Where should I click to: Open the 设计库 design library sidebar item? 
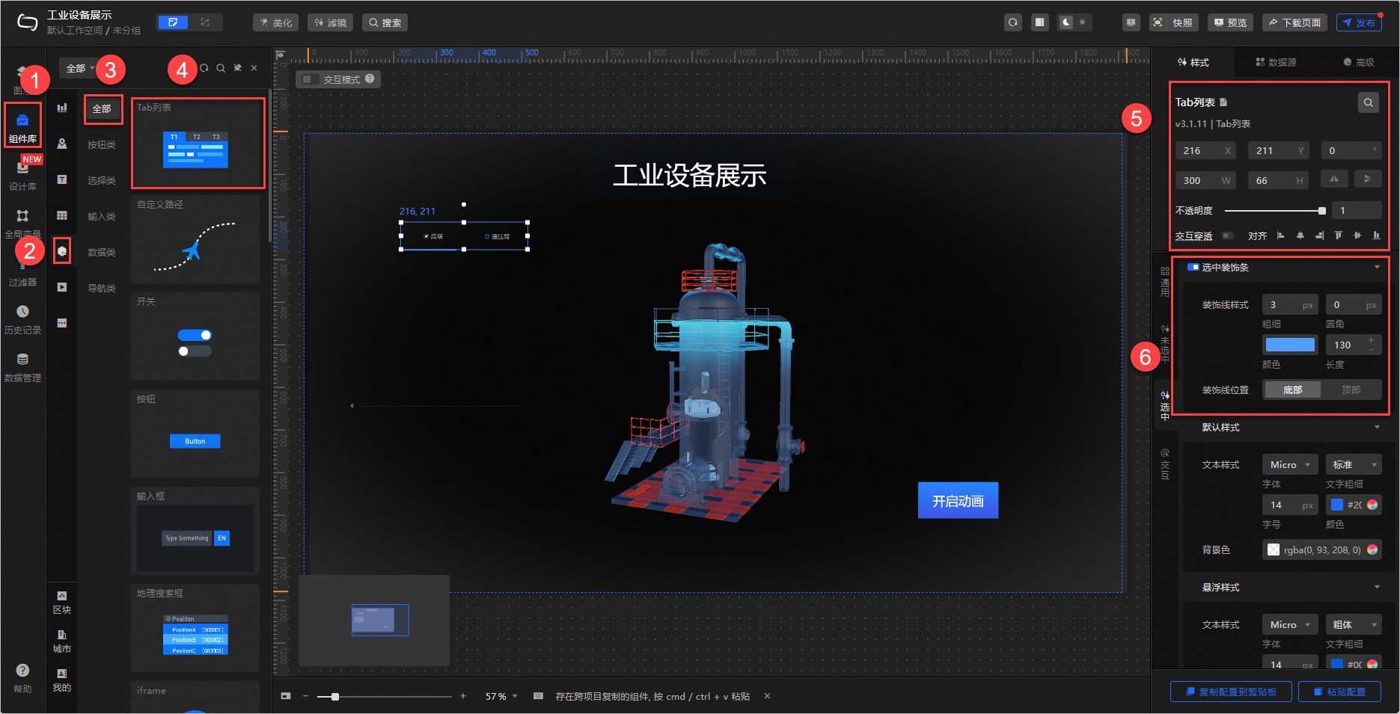[x=22, y=176]
